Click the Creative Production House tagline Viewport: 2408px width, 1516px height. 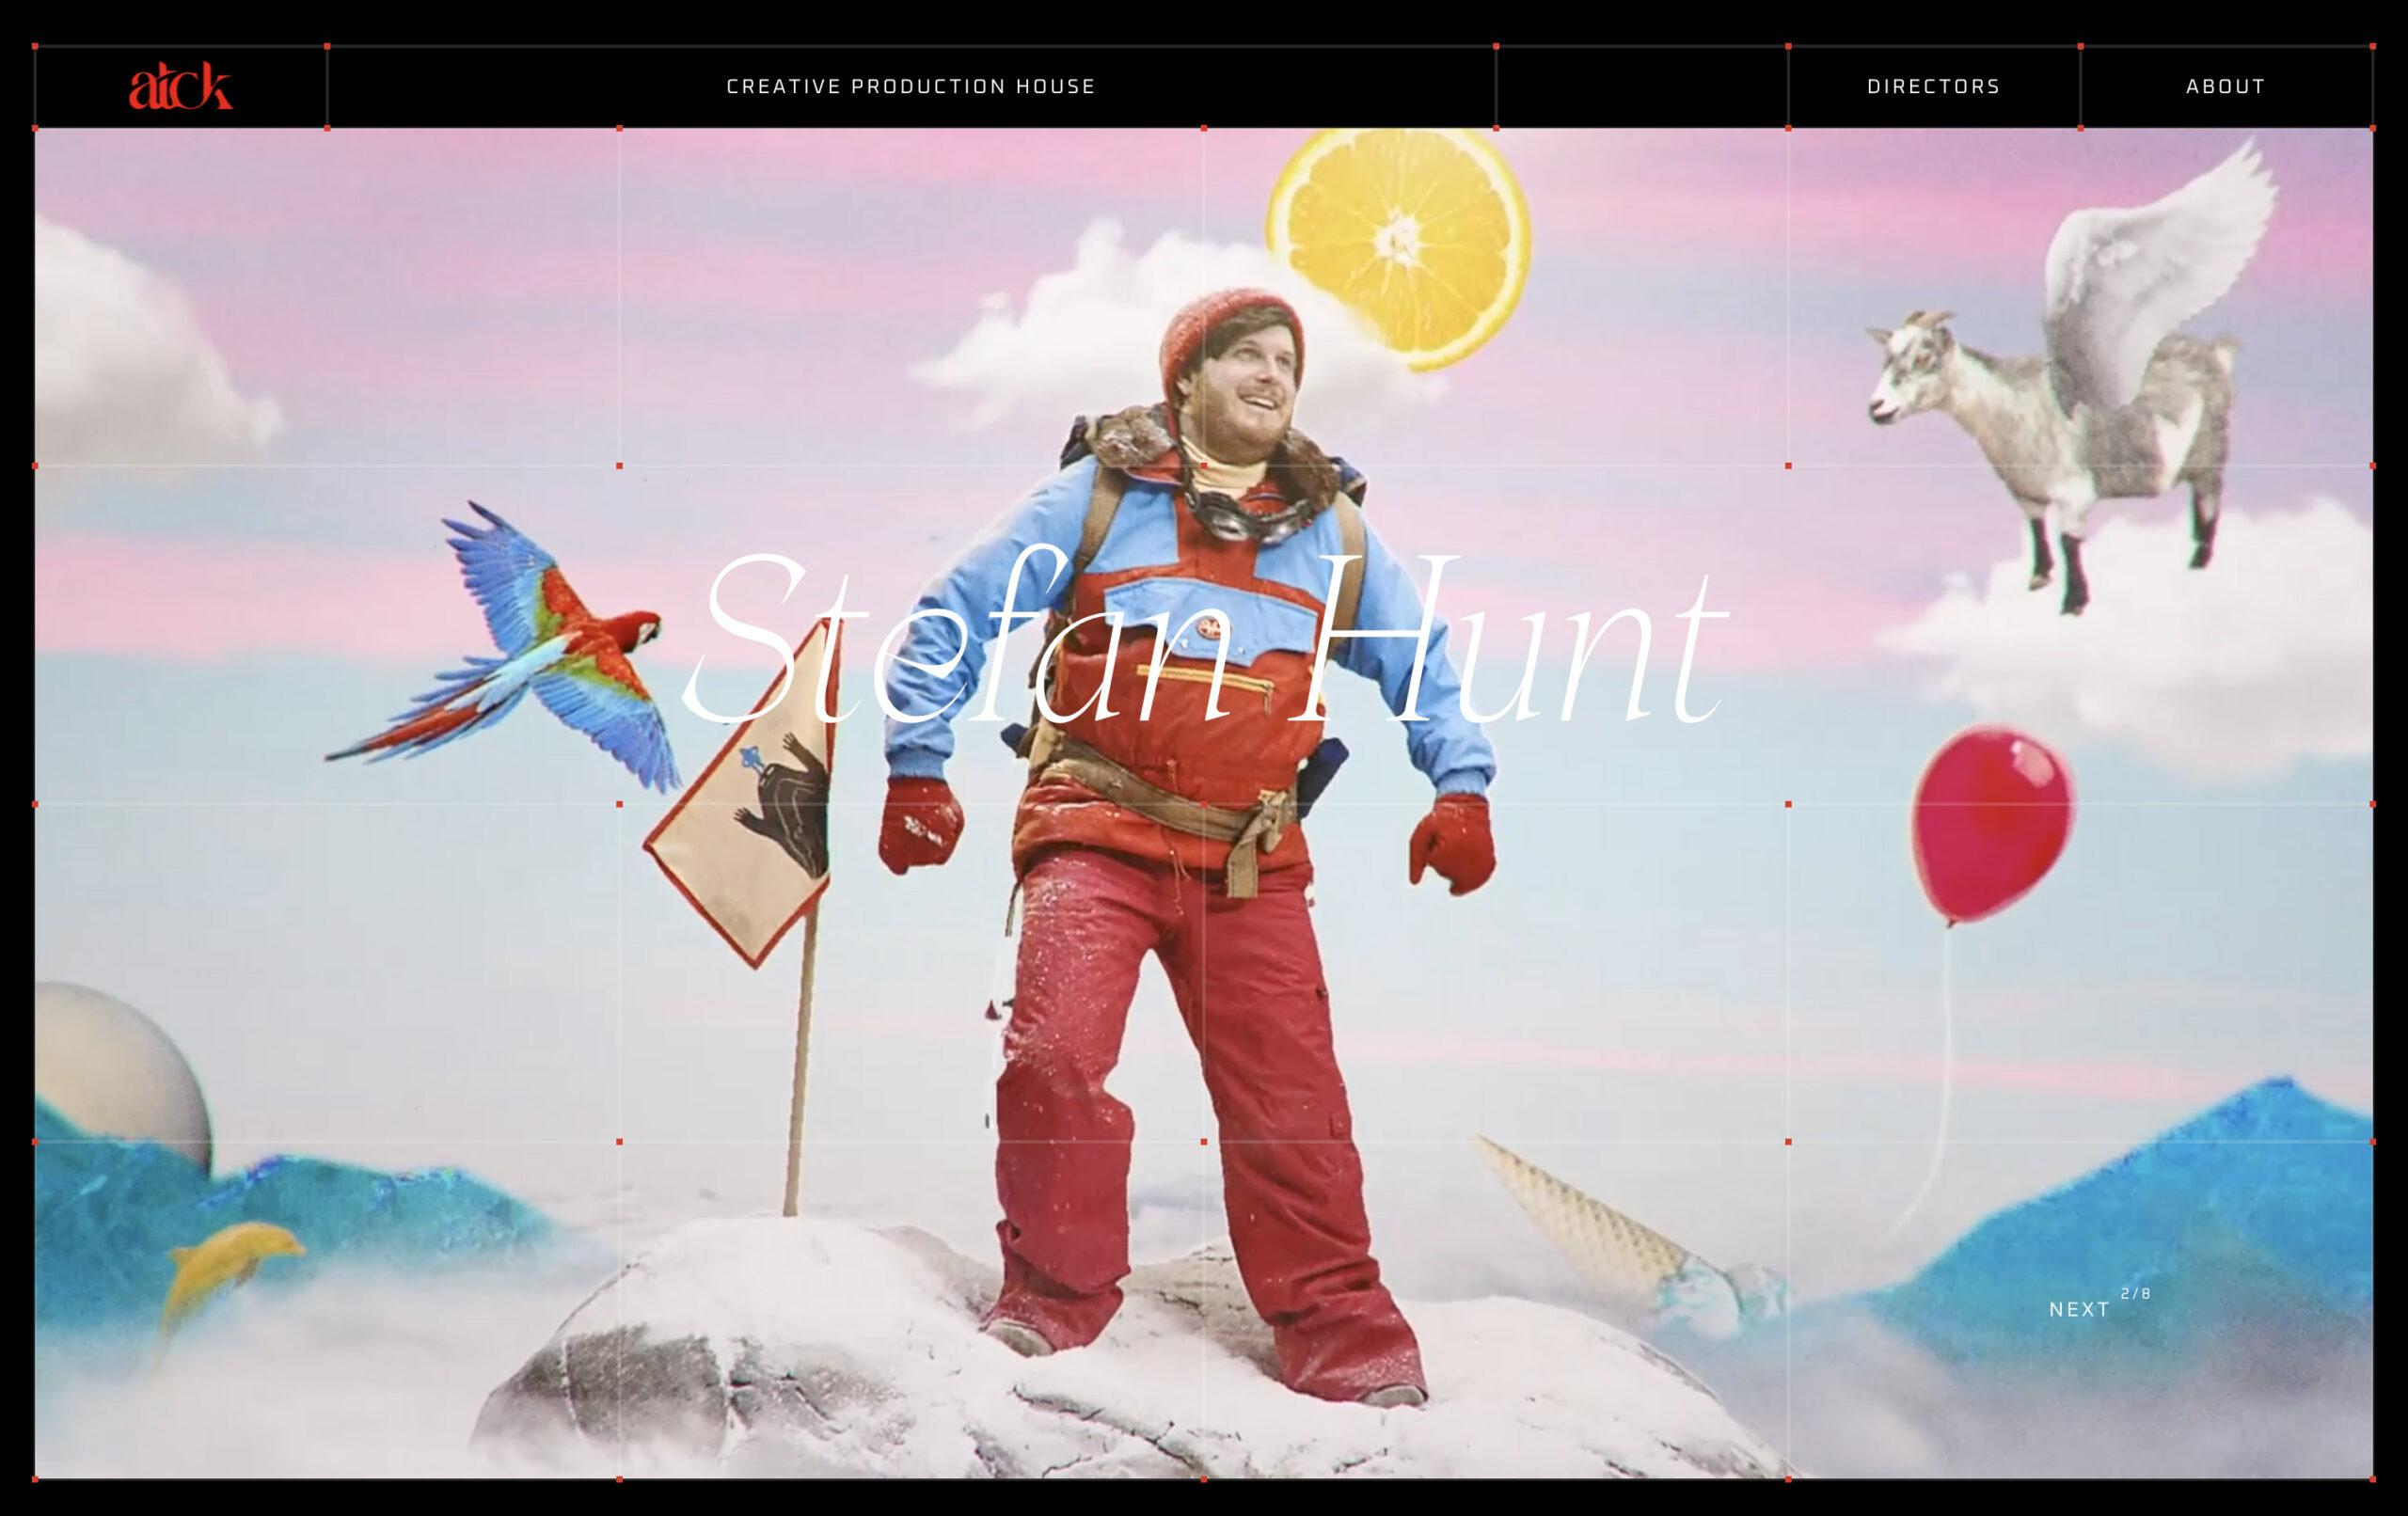pos(911,87)
